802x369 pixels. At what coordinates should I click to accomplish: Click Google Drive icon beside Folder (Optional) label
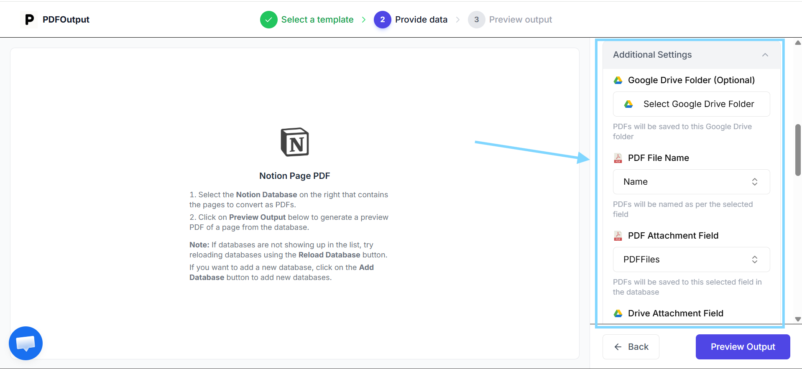pyautogui.click(x=618, y=80)
